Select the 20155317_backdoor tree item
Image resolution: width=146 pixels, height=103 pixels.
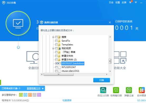point(73,63)
